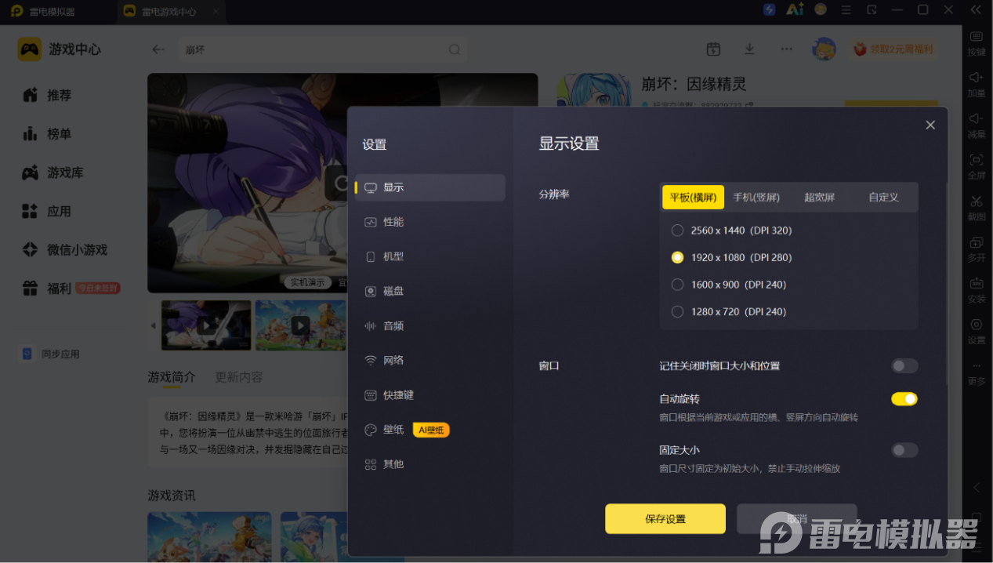This screenshot has width=993, height=563.
Task: Collapse the right toolbar with double-chevron
Action: click(x=976, y=9)
